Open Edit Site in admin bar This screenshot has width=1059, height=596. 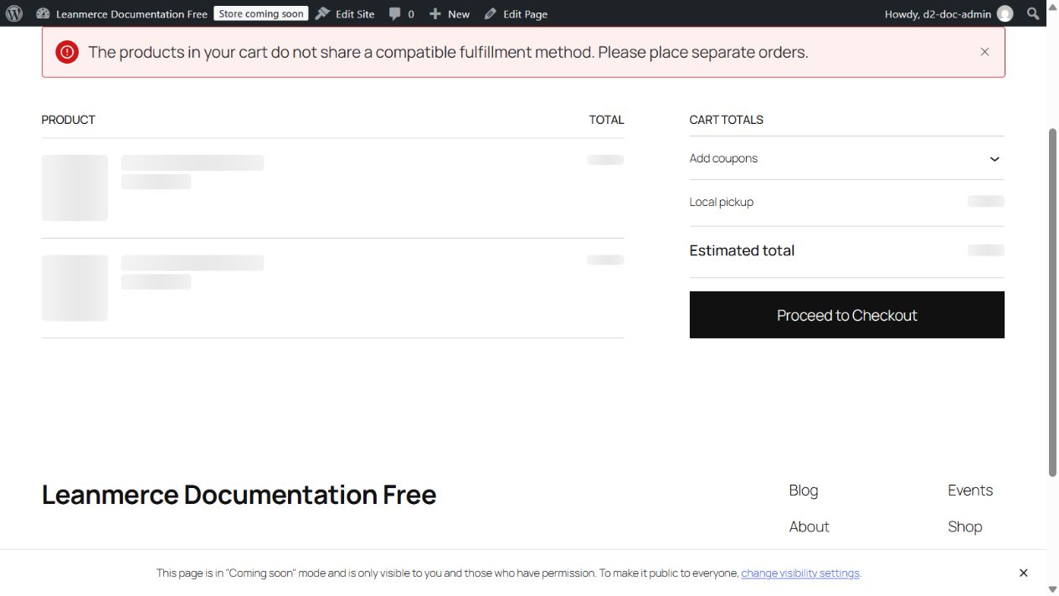pyautogui.click(x=345, y=13)
